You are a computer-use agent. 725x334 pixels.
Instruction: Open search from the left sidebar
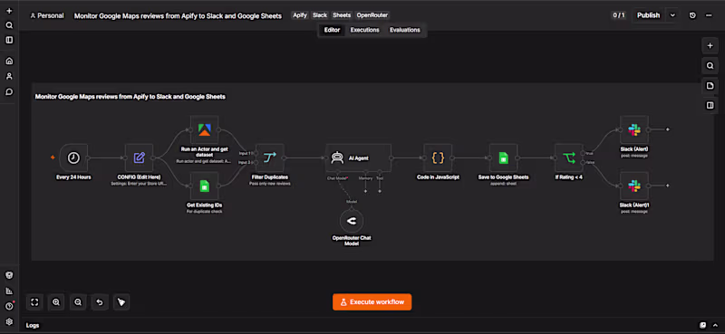point(9,25)
